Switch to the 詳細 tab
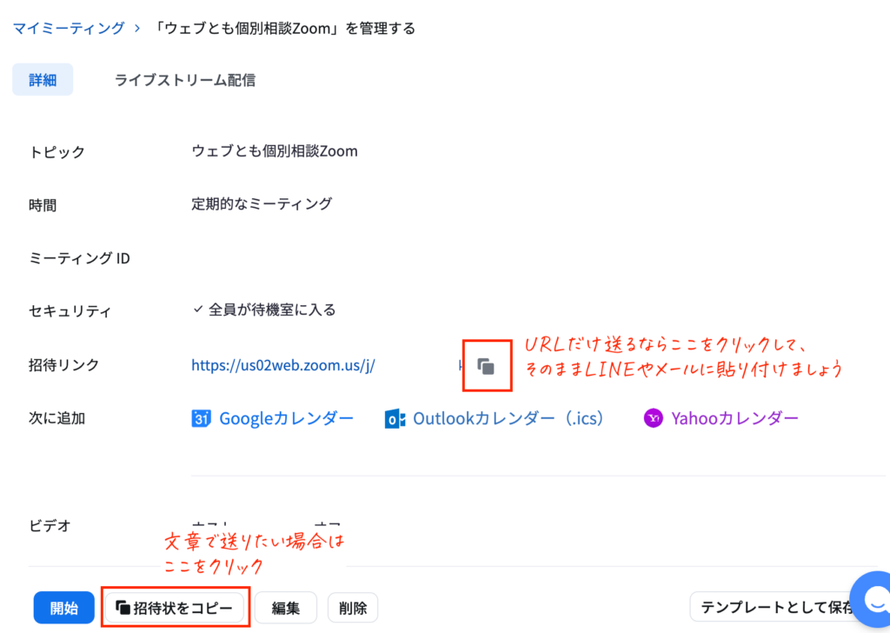 [43, 80]
